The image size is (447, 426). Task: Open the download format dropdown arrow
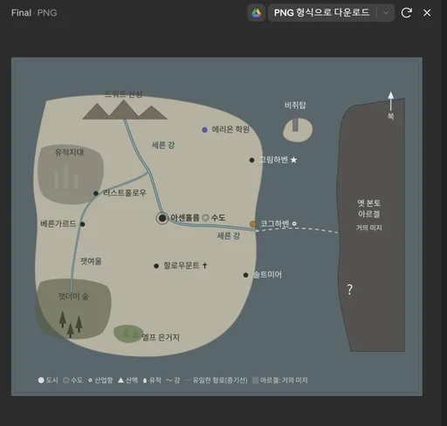click(x=386, y=13)
